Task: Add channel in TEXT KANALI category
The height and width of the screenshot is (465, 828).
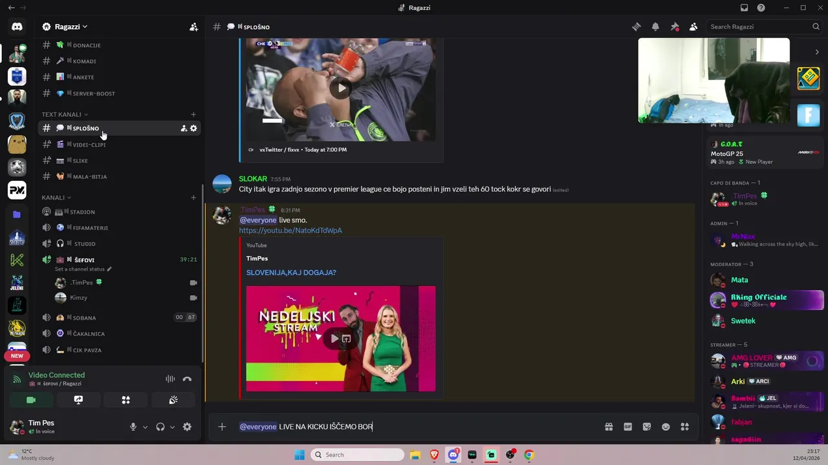Action: pos(193,114)
